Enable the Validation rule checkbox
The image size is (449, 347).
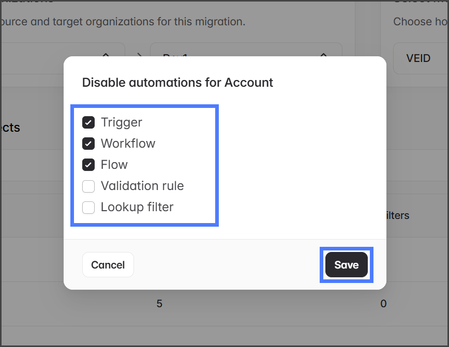[x=88, y=186]
